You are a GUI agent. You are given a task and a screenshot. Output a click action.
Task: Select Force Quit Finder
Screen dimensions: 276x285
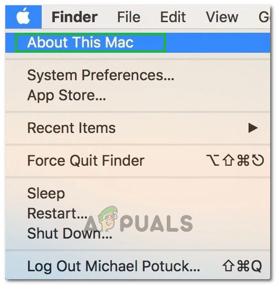pyautogui.click(x=138, y=160)
